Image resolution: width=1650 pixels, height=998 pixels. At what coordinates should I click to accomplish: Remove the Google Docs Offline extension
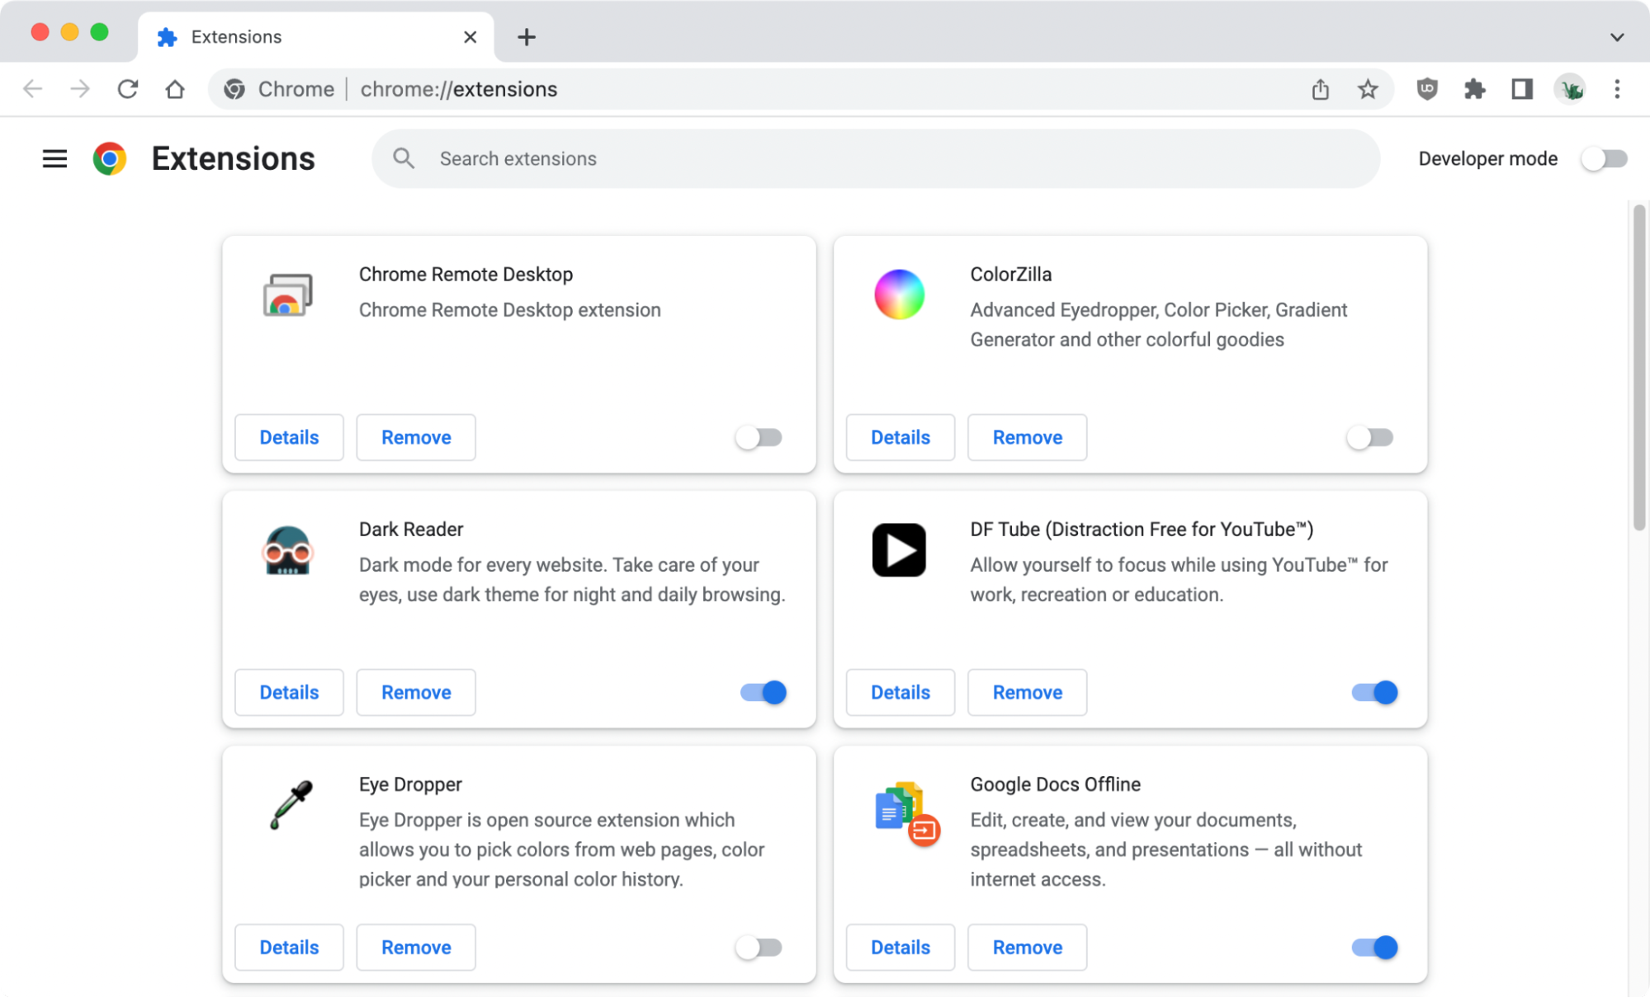click(x=1028, y=947)
